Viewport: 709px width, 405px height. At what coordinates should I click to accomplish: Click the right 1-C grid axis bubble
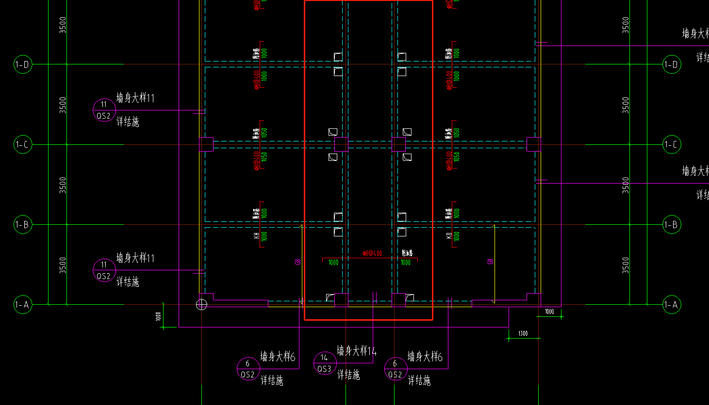pos(672,144)
